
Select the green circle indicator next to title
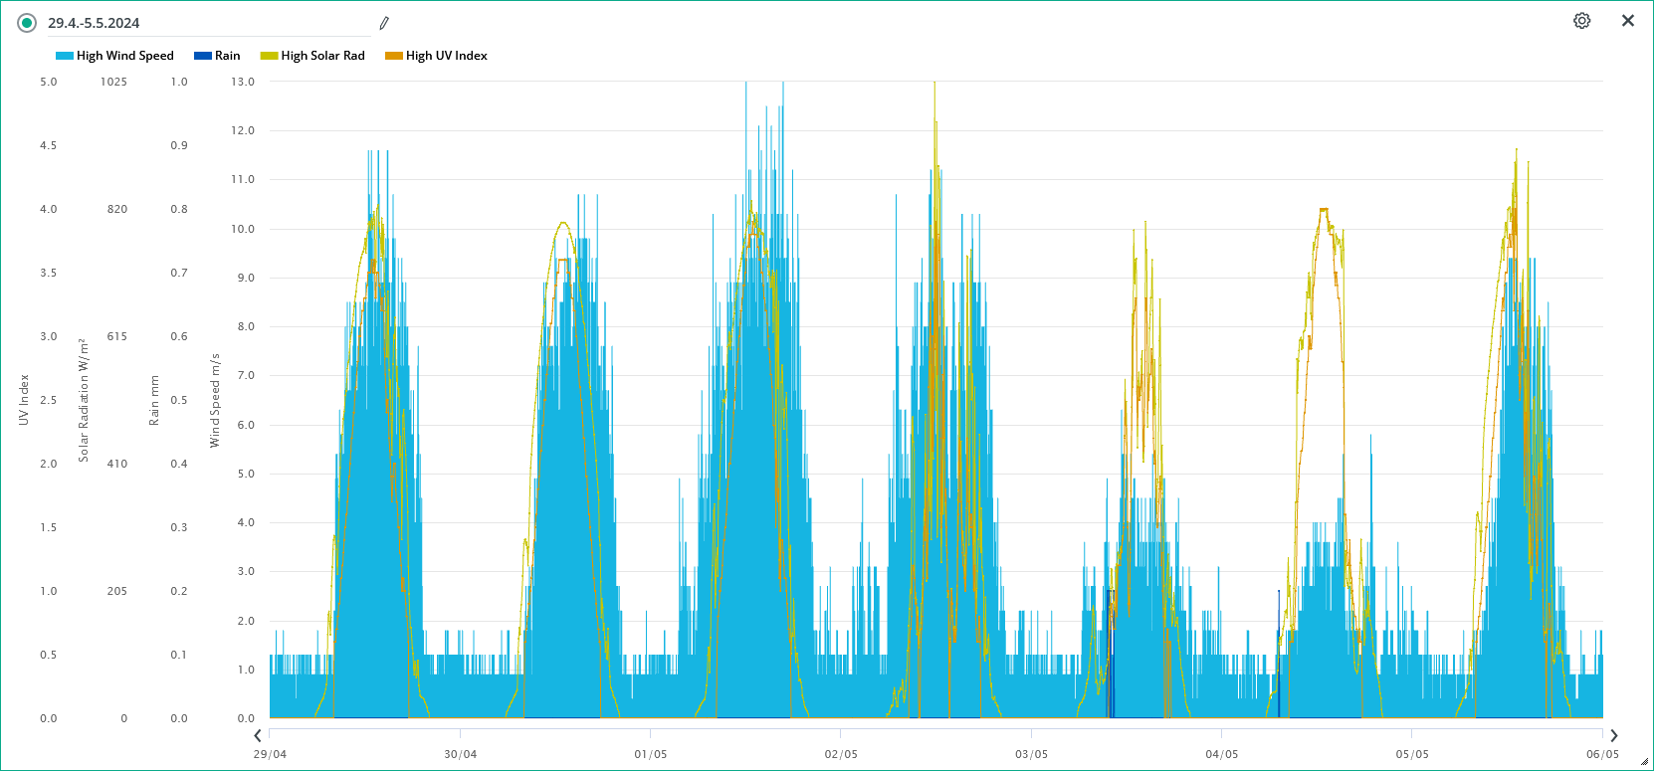27,23
